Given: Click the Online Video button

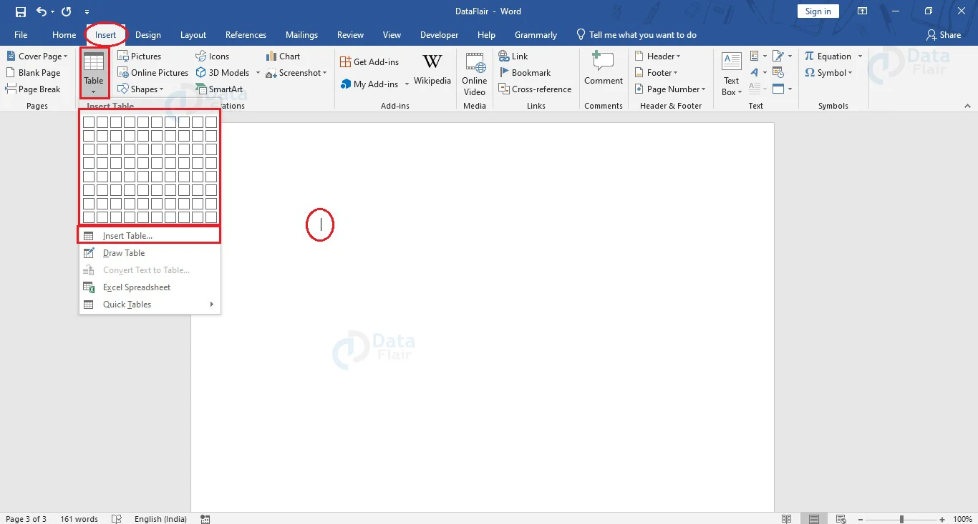Looking at the screenshot, I should coord(474,74).
